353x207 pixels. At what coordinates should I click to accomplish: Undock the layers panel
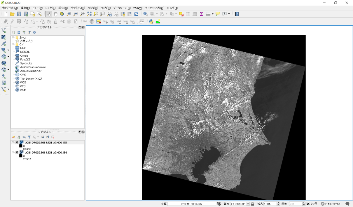pyautogui.click(x=80, y=132)
